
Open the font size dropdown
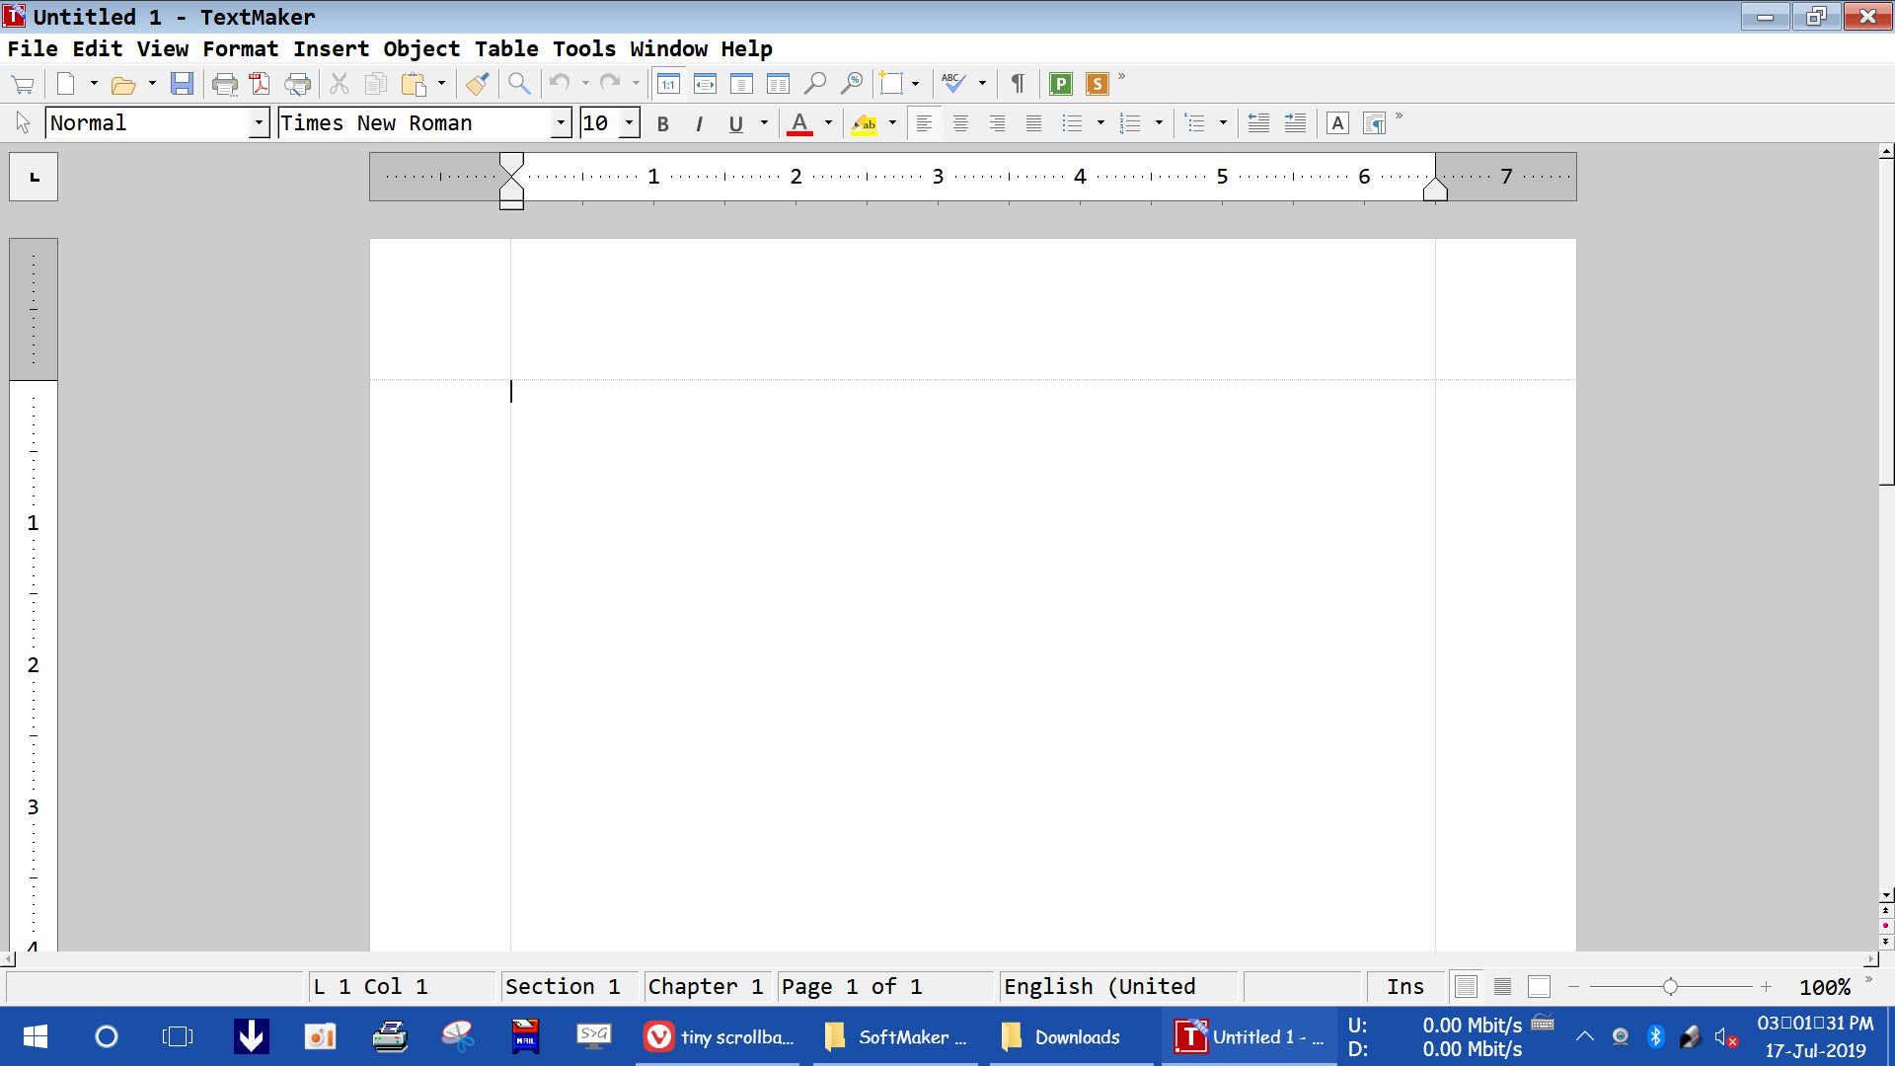coord(629,123)
